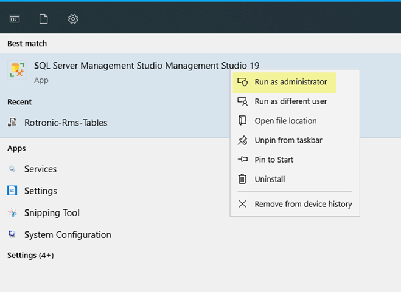401x292 pixels.
Task: Click the shield icon beside Run as administrator
Action: [242, 82]
